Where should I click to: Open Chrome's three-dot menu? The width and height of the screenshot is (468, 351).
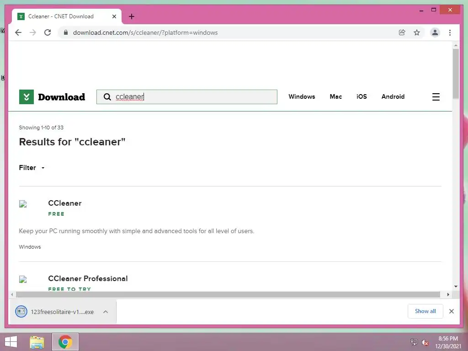450,32
